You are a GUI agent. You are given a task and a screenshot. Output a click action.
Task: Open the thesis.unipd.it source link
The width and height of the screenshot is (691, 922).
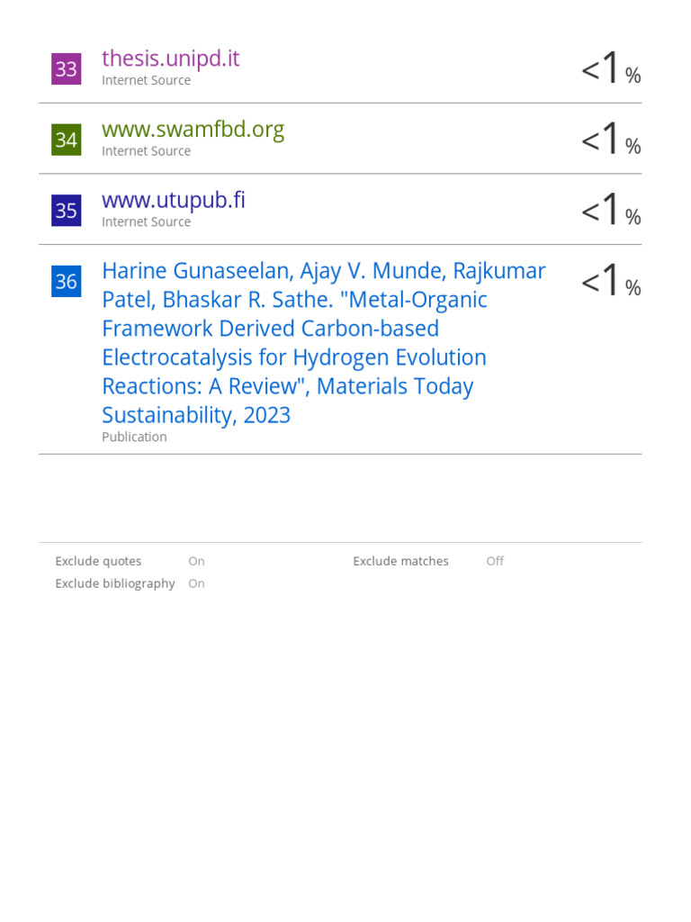(170, 59)
